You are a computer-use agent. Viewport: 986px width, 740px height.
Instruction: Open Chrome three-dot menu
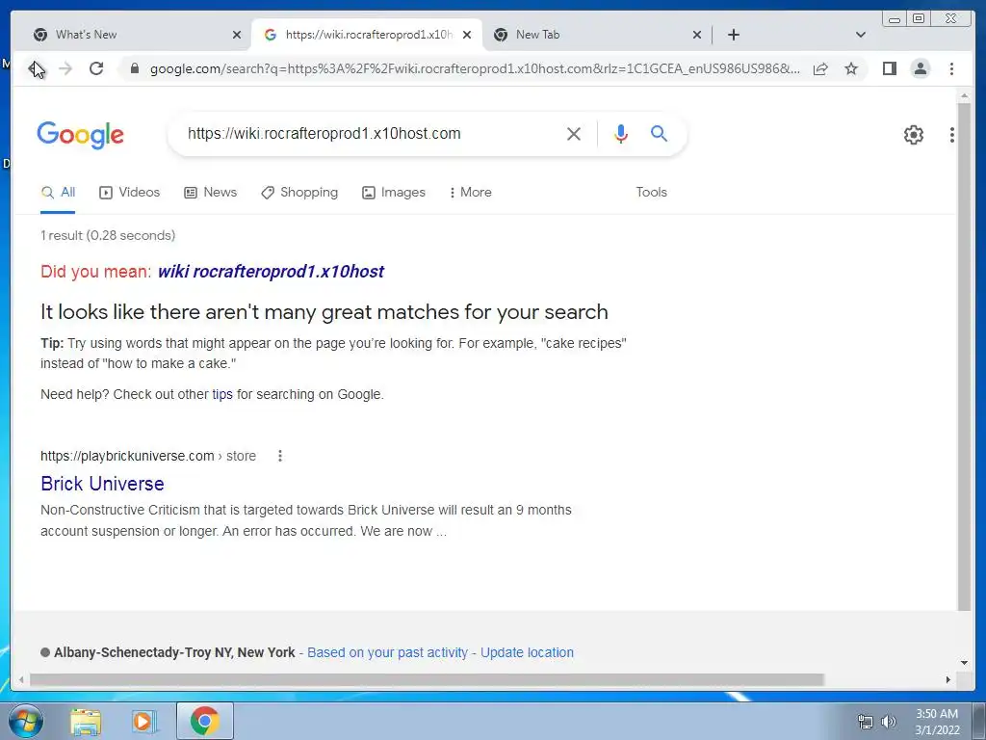pos(951,68)
